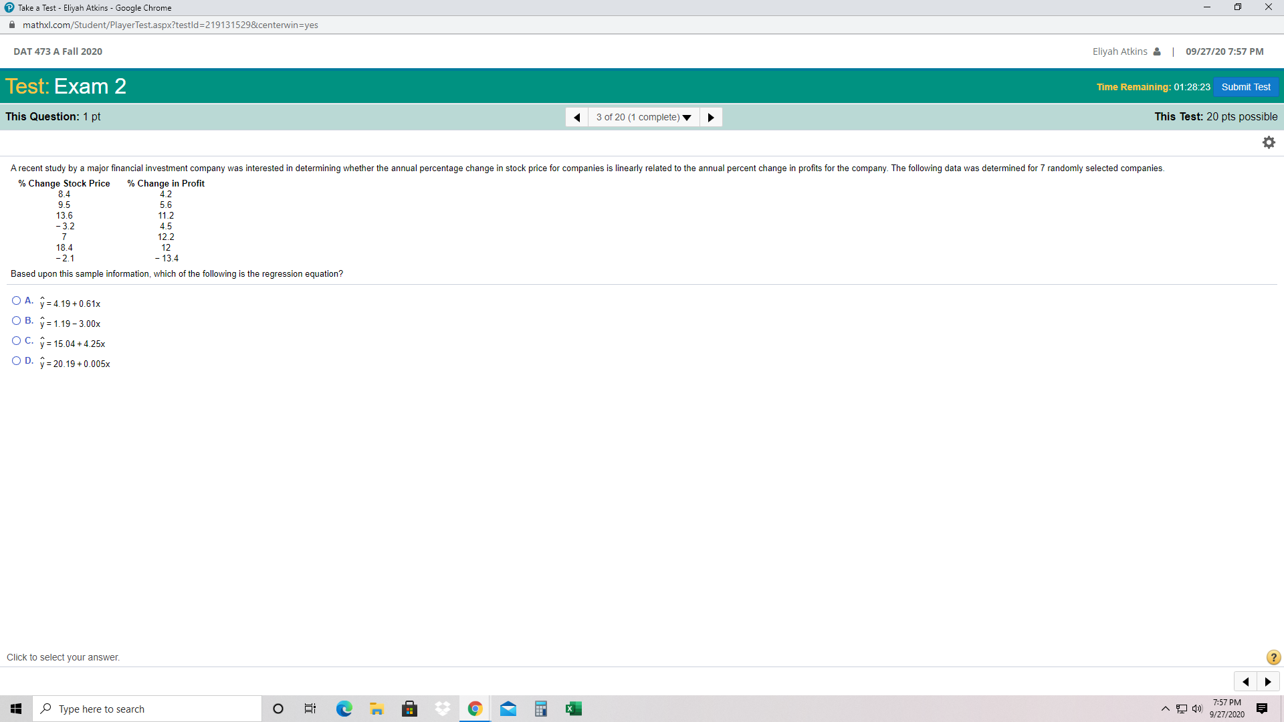Submit the test with Submit Test button
Screen dimensions: 1284x722
click(1245, 87)
